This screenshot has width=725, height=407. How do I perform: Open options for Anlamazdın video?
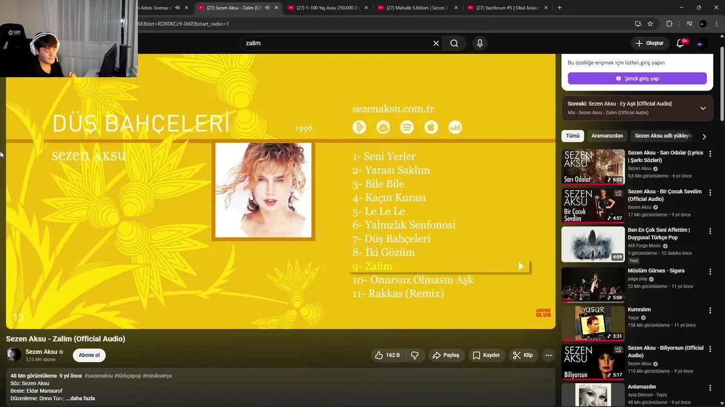[710, 388]
